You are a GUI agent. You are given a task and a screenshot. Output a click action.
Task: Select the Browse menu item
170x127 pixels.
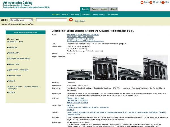click(65, 14)
